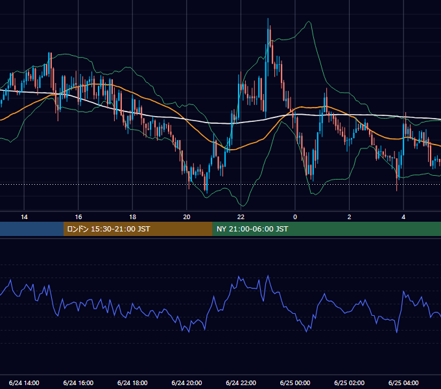The height and width of the screenshot is (389, 441).
Task: Click the 6/25 00:00 date label
Action: [295, 383]
